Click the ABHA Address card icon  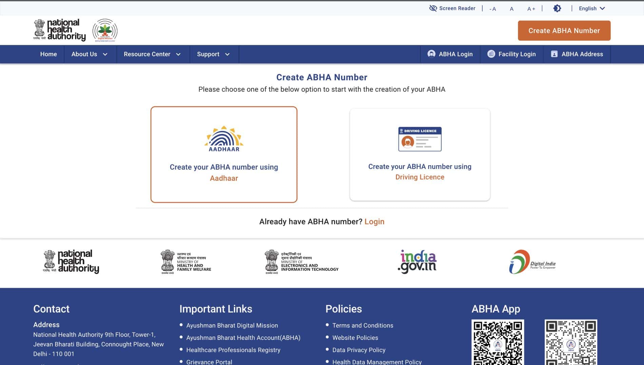tap(554, 54)
